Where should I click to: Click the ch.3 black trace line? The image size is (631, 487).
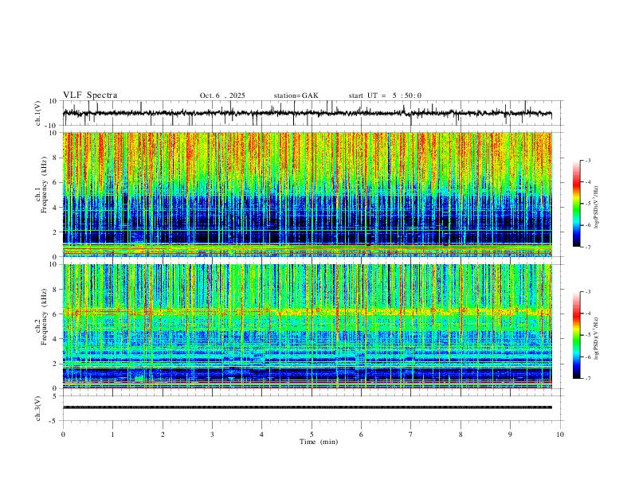pyautogui.click(x=308, y=407)
